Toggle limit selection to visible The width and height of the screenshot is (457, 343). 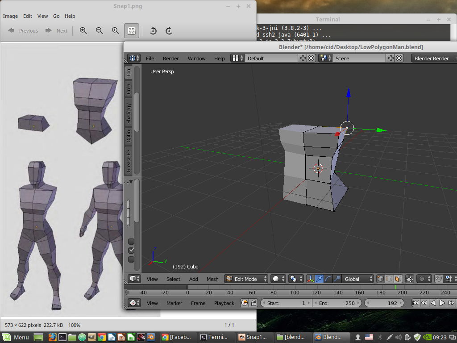click(409, 279)
